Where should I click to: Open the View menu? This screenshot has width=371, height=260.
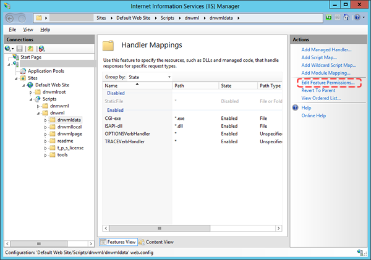28,30
